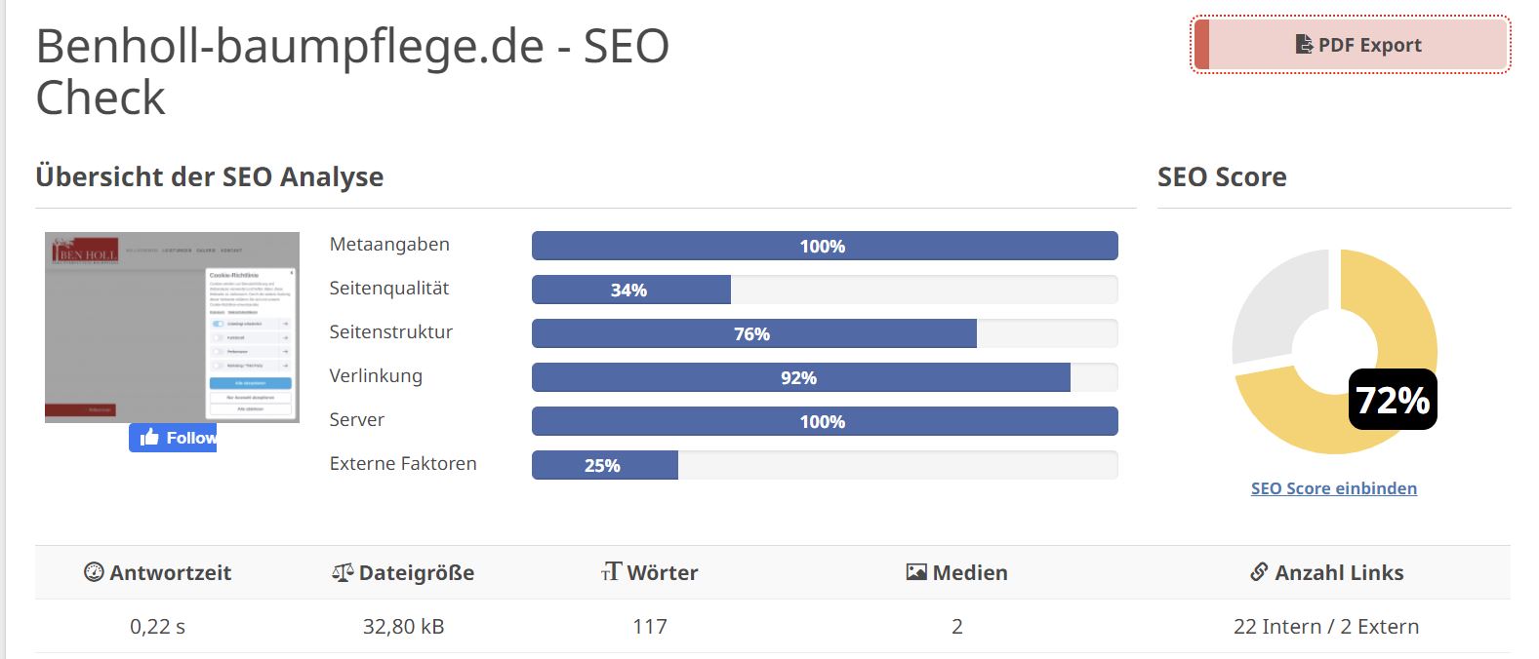Click the Dateigröße scale icon
Screen dimensions: 1539x659
342,572
